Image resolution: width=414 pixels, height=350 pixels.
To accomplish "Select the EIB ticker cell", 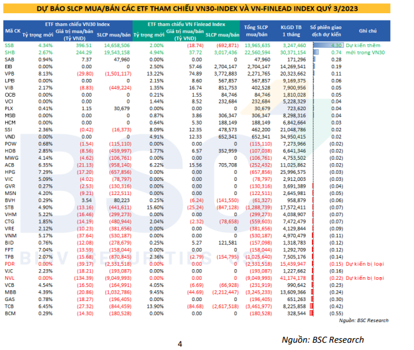I will (x=9, y=67).
